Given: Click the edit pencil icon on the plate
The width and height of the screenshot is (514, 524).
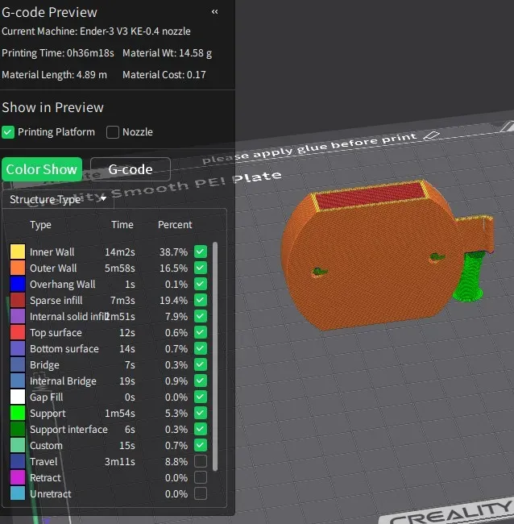Looking at the screenshot, I should point(432,135).
